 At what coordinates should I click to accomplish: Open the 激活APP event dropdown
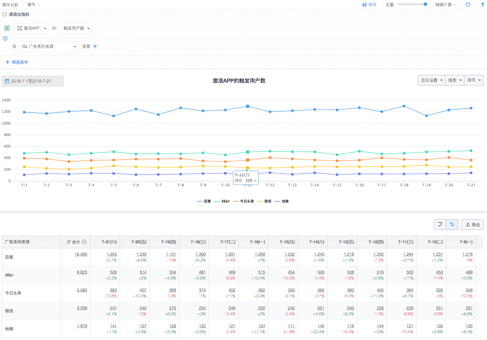tap(31, 28)
